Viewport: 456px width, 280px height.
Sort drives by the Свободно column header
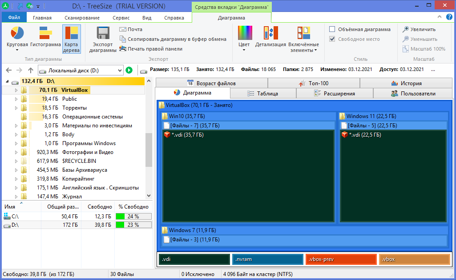98,207
